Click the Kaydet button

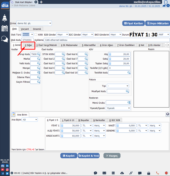tap(69, 155)
